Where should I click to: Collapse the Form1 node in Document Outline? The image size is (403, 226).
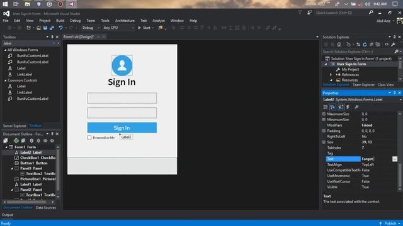pyautogui.click(x=6, y=147)
